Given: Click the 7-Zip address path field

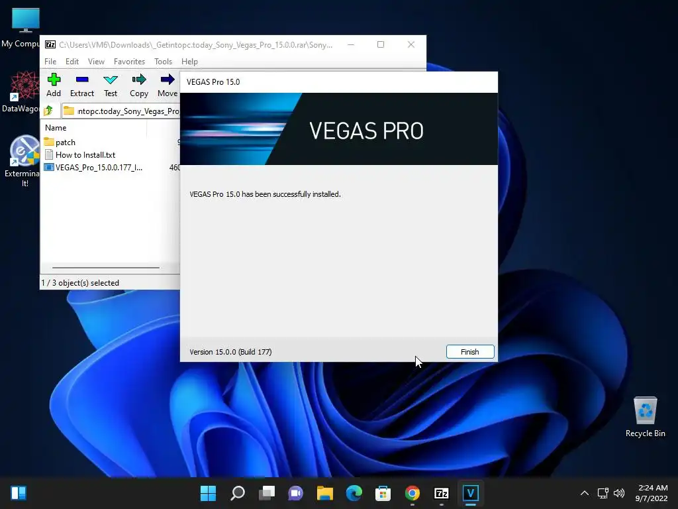Looking at the screenshot, I should click(121, 111).
